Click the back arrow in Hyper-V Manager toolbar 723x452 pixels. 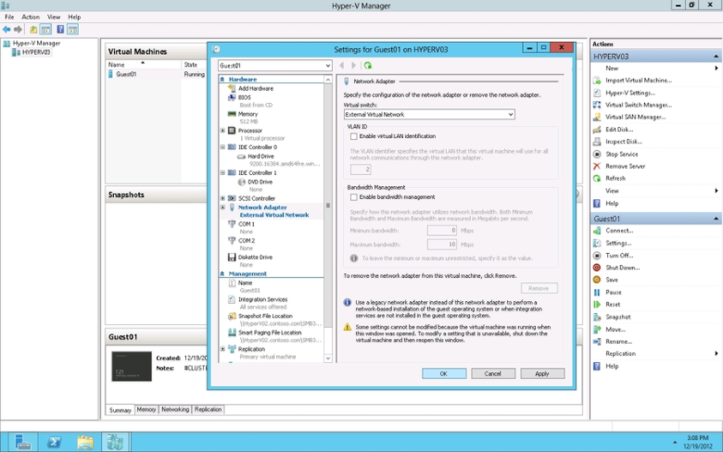(x=6, y=30)
